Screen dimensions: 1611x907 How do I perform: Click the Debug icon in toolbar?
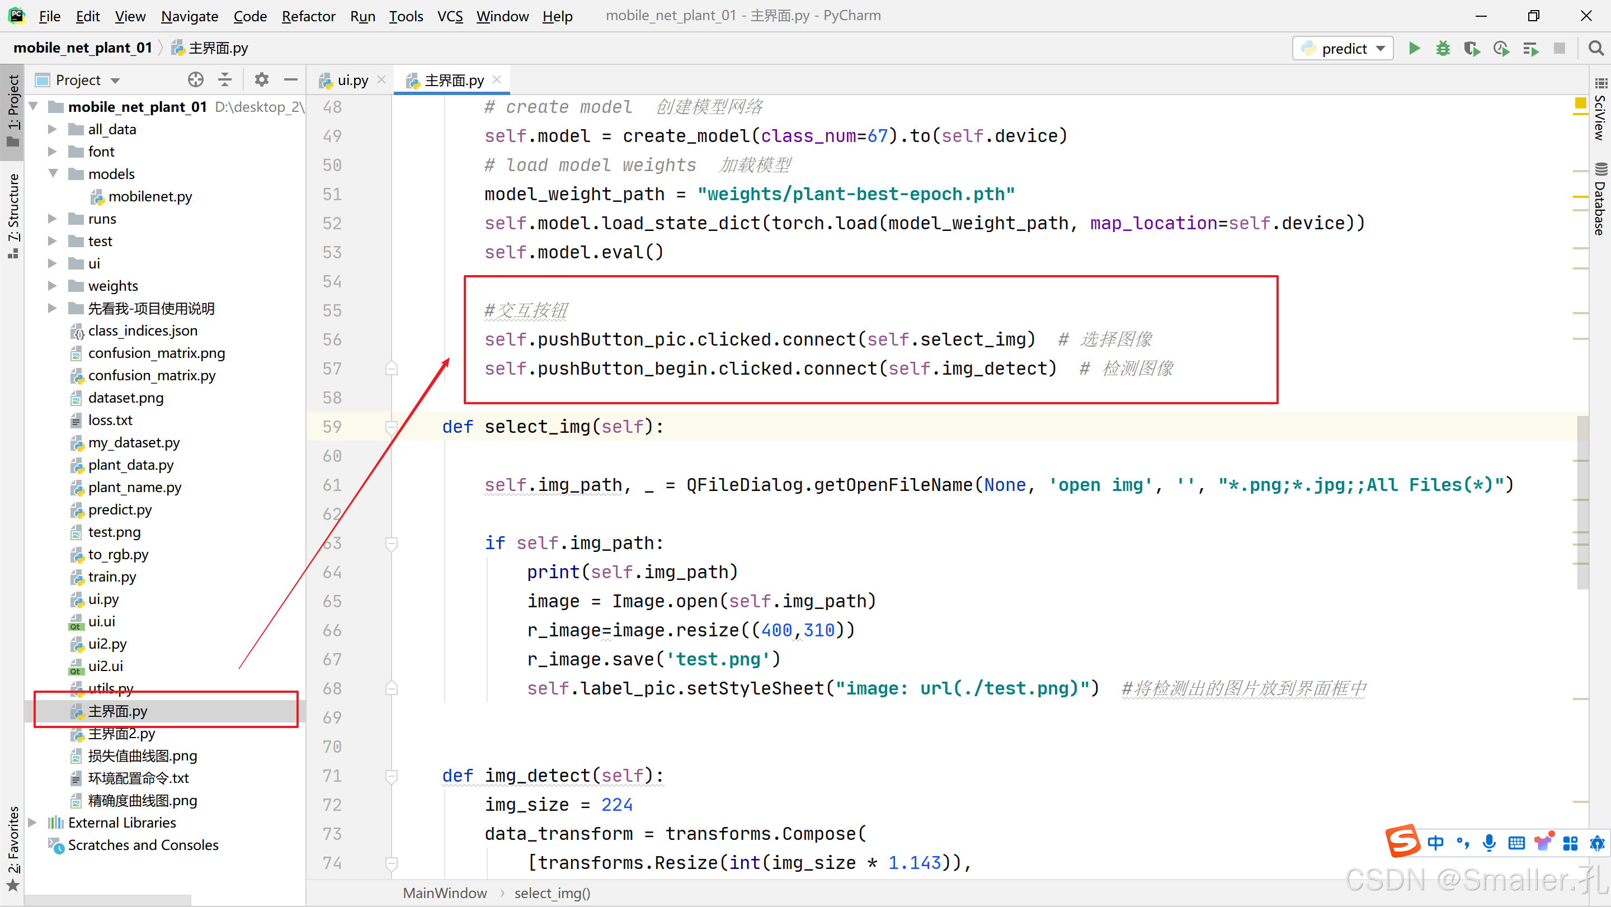[1444, 48]
